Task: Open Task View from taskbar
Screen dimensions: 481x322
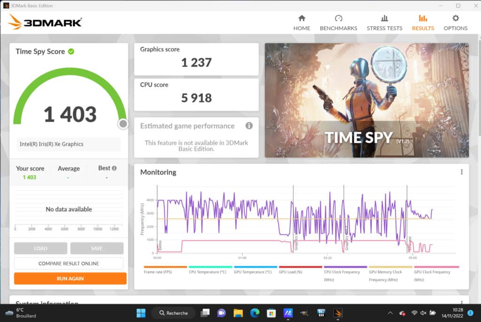Action: pos(205,313)
